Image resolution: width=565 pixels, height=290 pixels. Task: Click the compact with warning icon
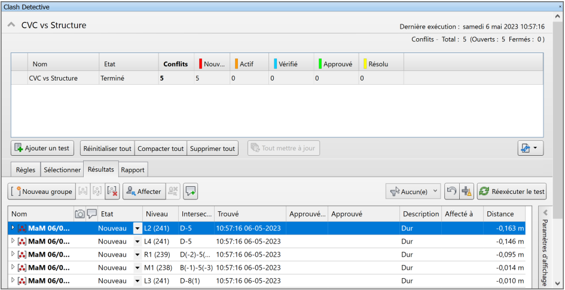(x=466, y=192)
